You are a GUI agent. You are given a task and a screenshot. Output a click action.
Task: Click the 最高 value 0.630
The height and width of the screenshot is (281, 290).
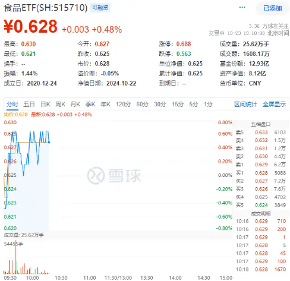pyautogui.click(x=29, y=44)
